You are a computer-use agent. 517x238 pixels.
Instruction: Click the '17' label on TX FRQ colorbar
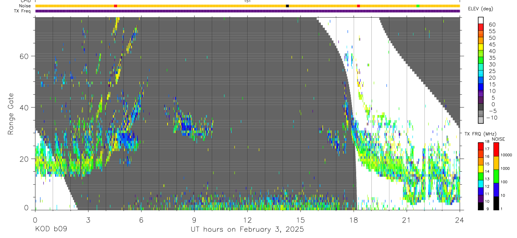coord(487,149)
